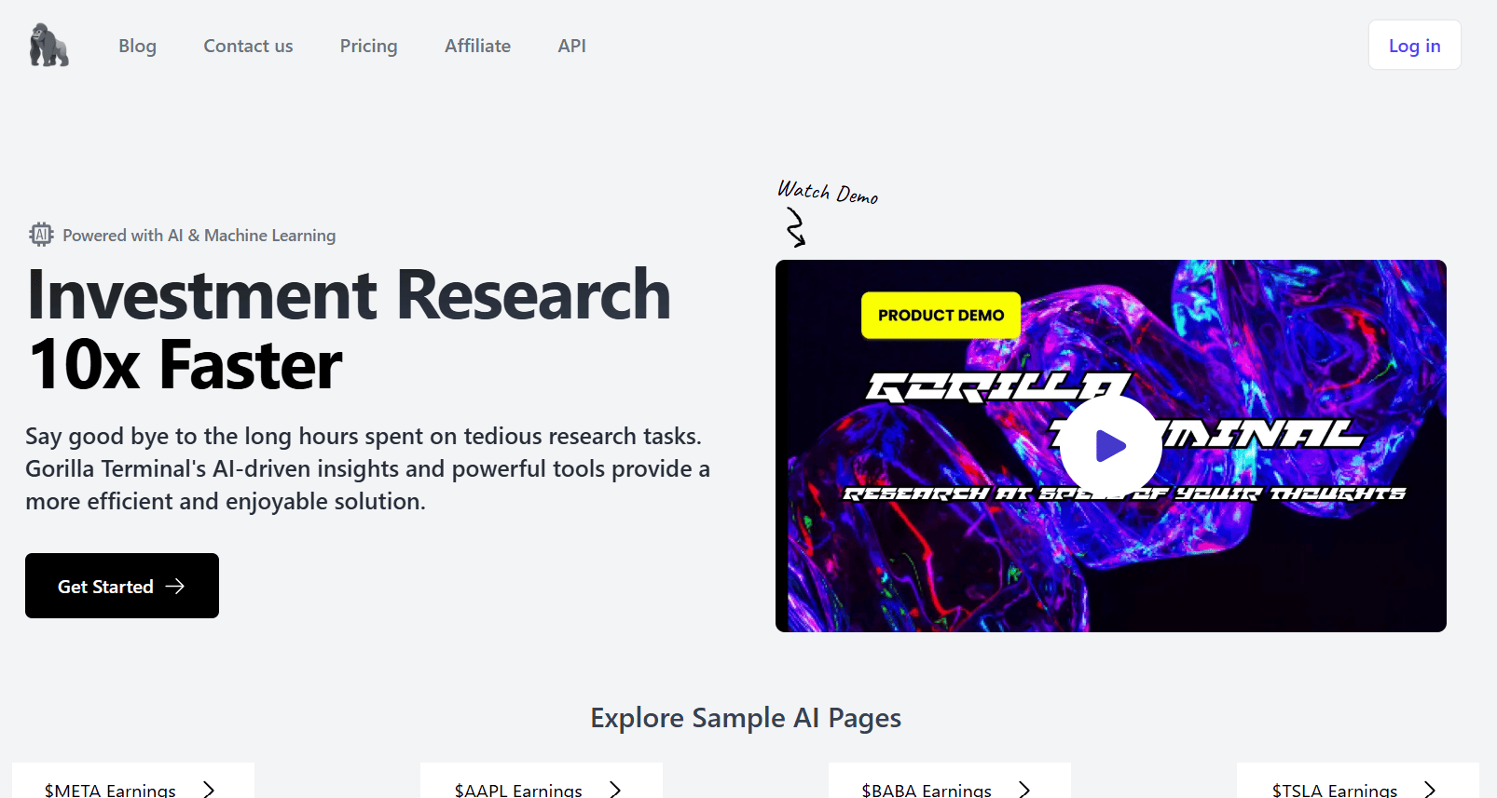The image size is (1497, 798).
Task: Play the product demo video
Action: (x=1110, y=446)
